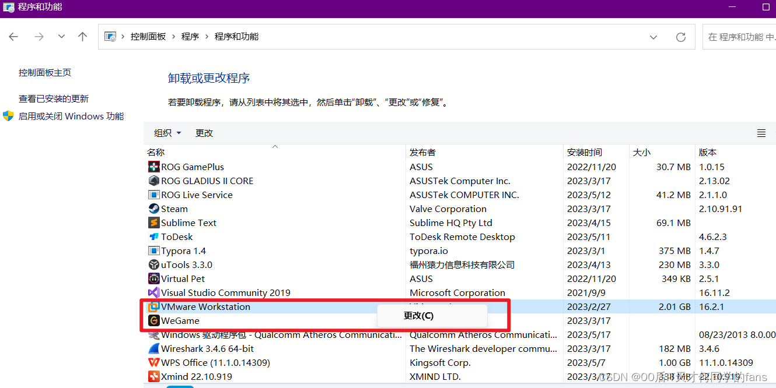Click the Sublime Text icon
776x388 pixels.
coord(153,223)
